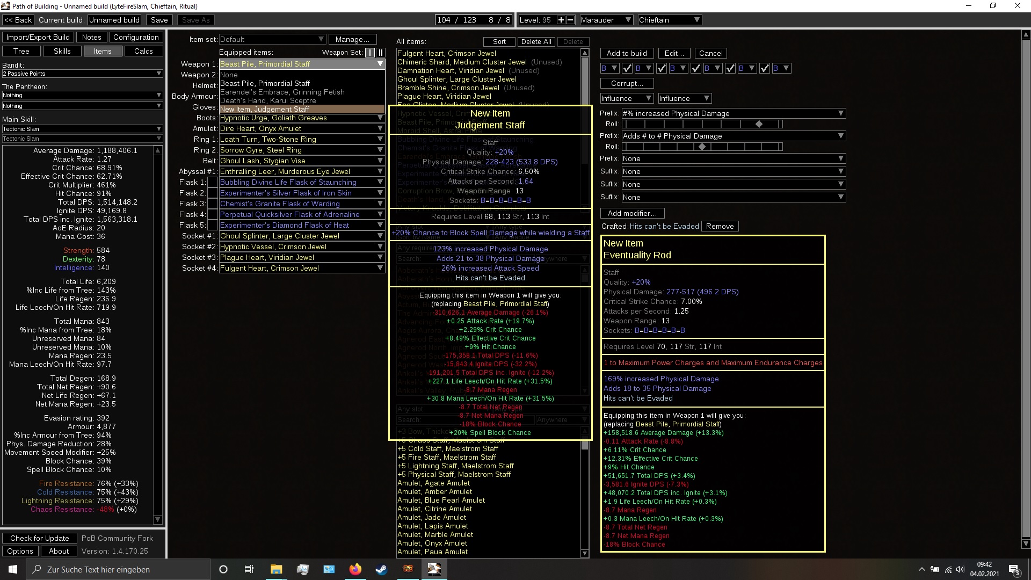Open Wi-Fi network tray icon
1031x580 pixels.
[x=948, y=569]
